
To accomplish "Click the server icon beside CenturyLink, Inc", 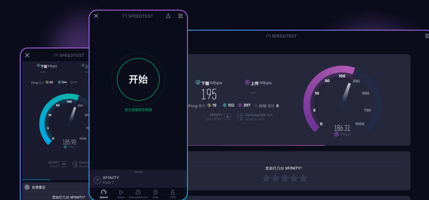I will [x=240, y=117].
